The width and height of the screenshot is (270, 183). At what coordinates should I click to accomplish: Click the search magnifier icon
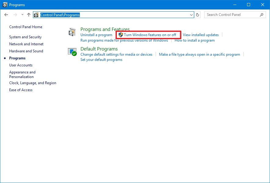[x=261, y=14]
